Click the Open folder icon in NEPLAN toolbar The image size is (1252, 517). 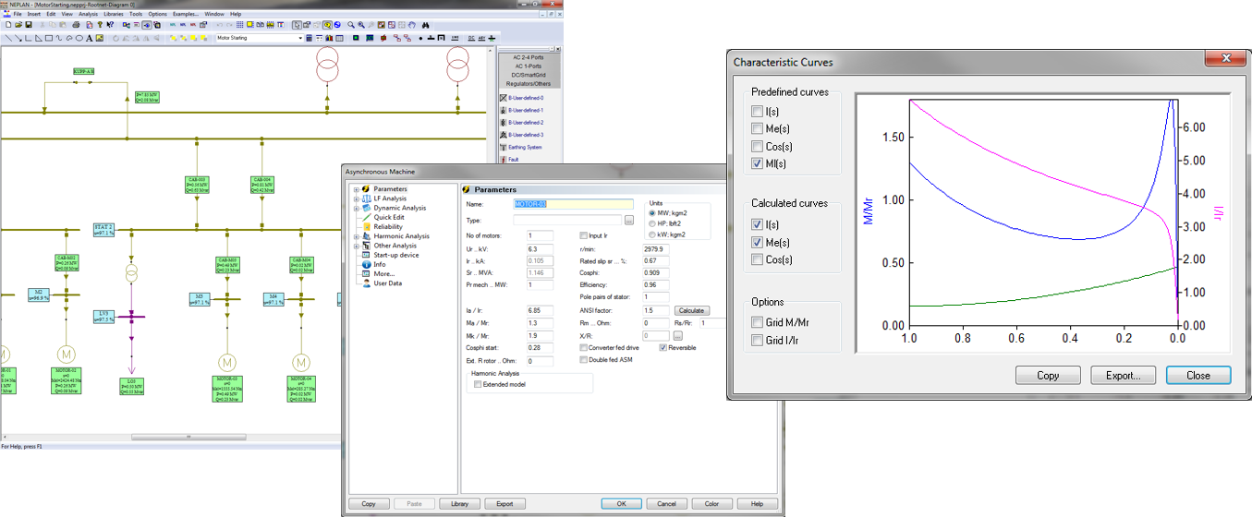(x=18, y=25)
